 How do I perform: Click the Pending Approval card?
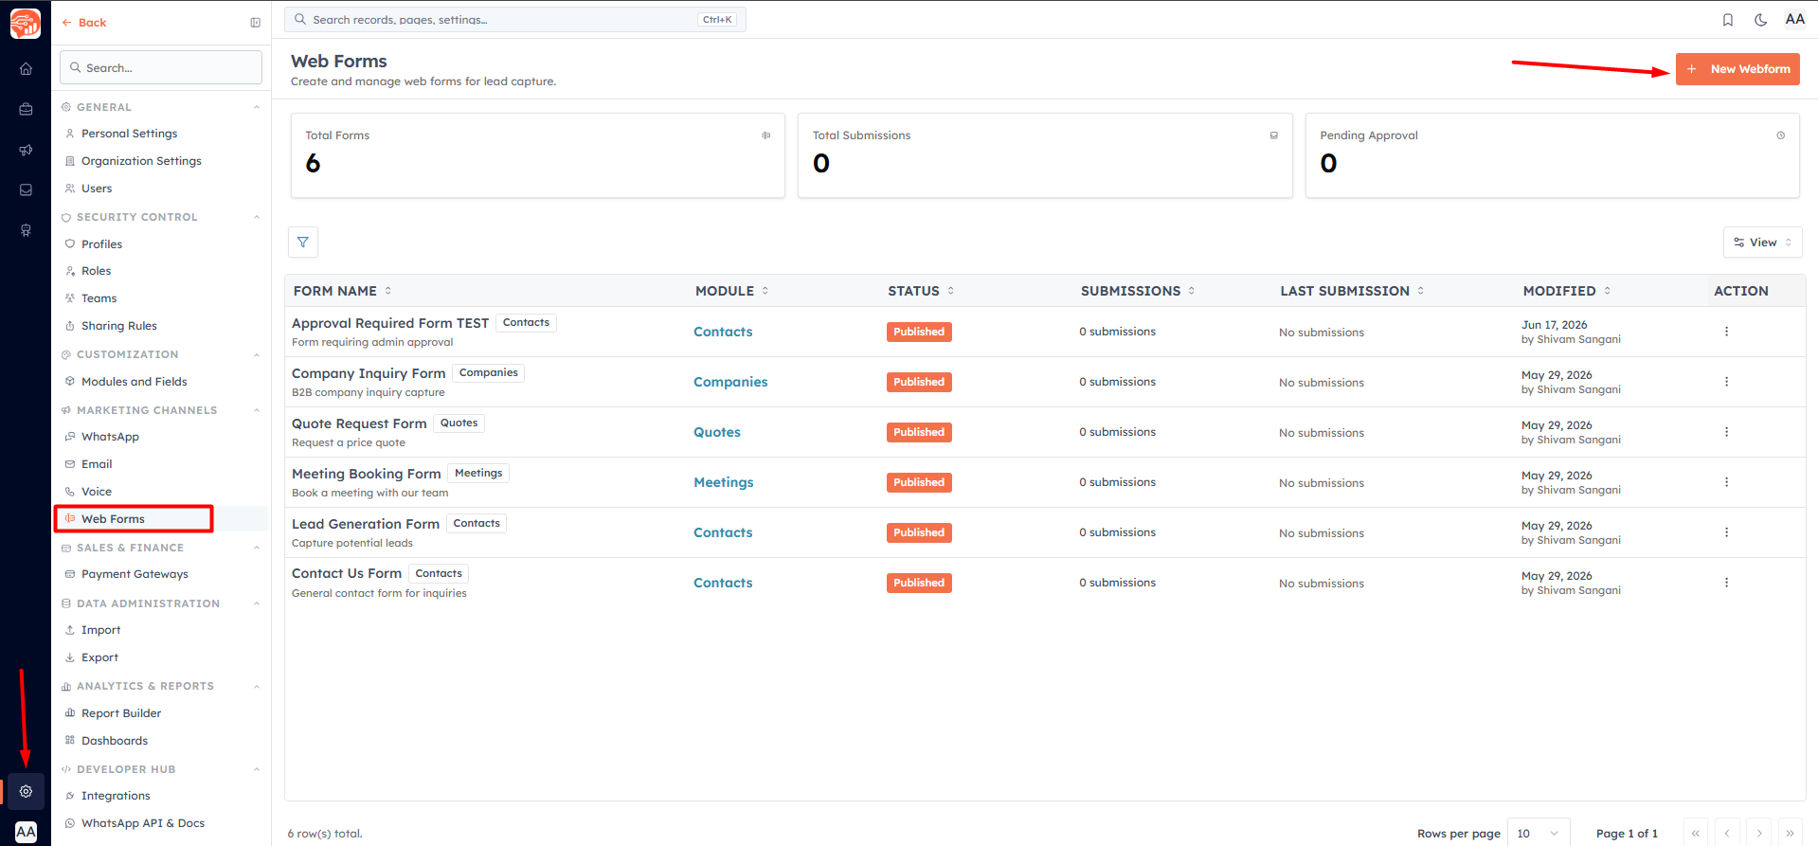[1553, 155]
